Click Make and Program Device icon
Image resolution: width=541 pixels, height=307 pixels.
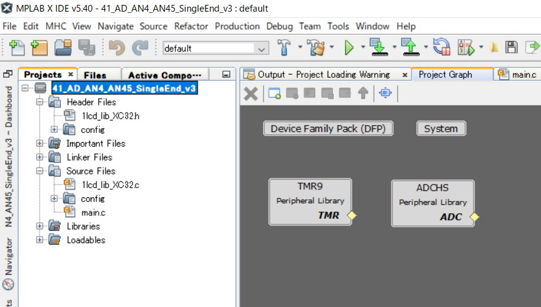coord(379,47)
